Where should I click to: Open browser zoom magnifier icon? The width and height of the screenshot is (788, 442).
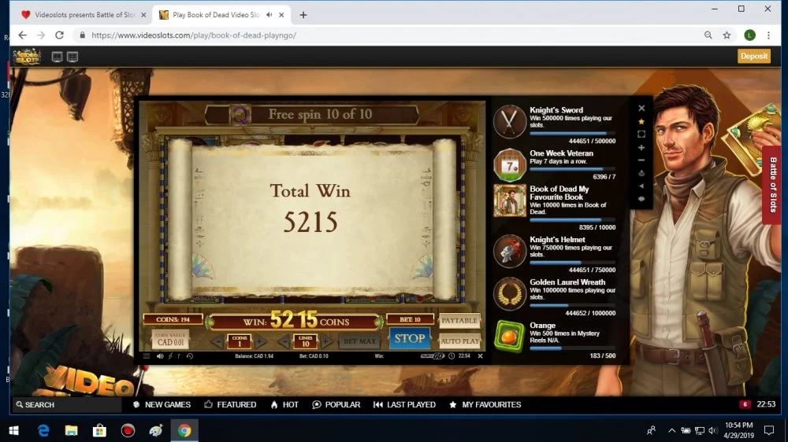click(x=708, y=35)
